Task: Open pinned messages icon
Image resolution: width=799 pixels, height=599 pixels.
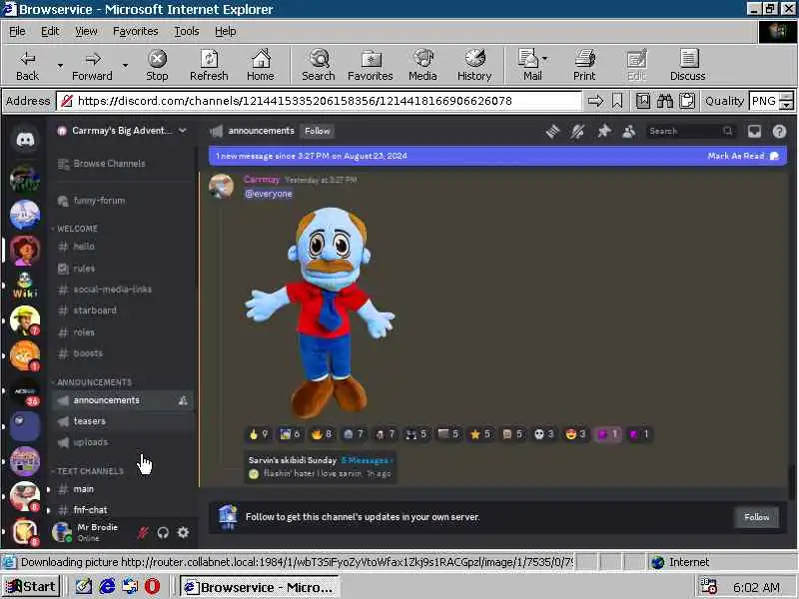Action: (604, 131)
